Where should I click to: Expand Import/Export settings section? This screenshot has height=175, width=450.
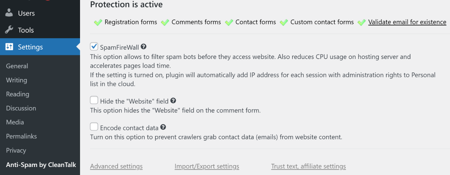tap(207, 166)
